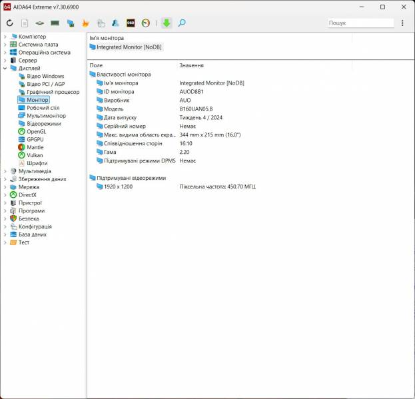Open the report wizard icon with green plus

[101, 23]
